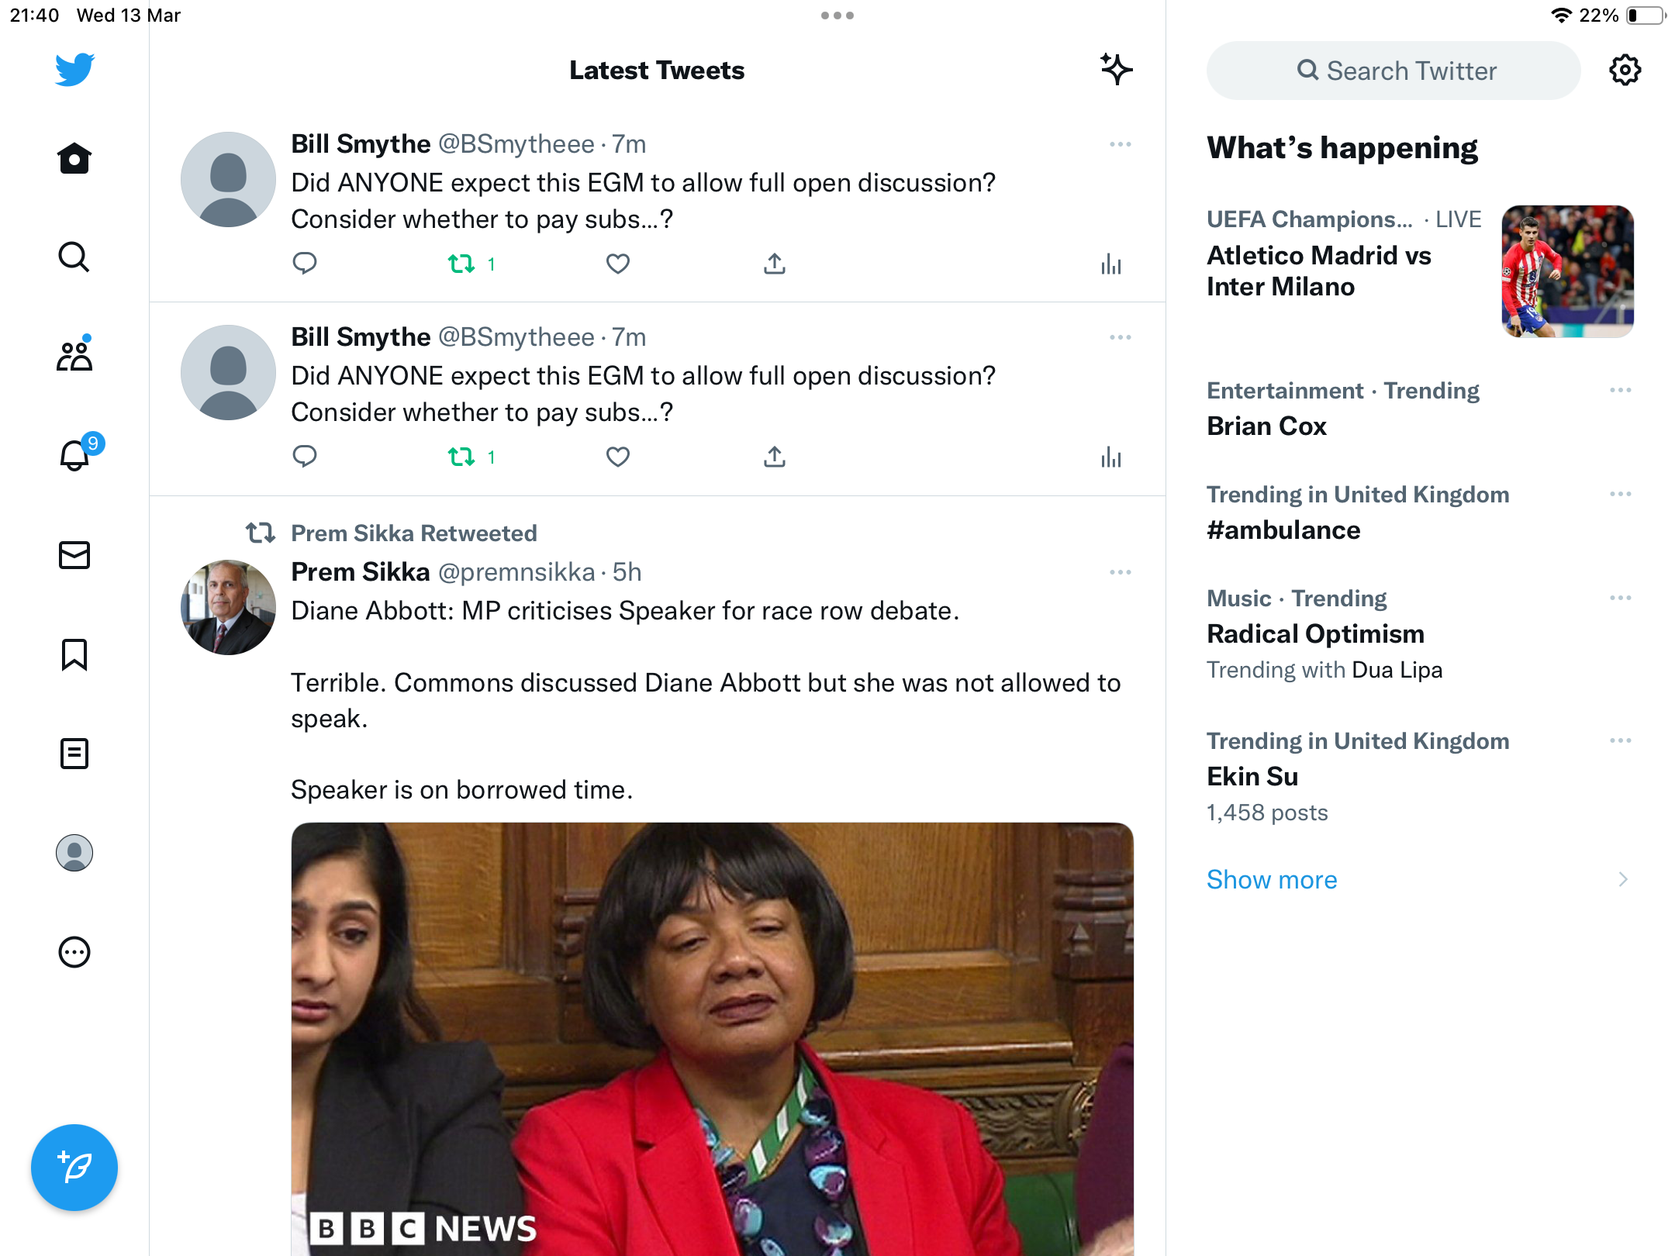Open Messages envelope icon
Image resolution: width=1675 pixels, height=1256 pixels.
pyautogui.click(x=74, y=555)
